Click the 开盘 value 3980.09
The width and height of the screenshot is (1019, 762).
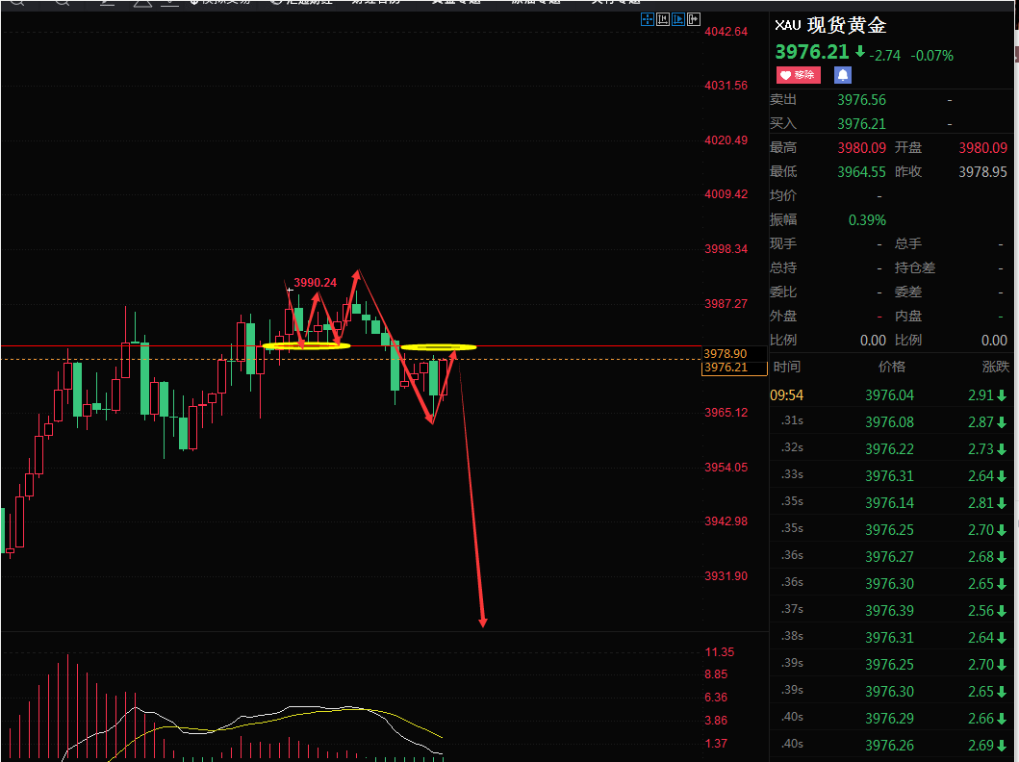pos(982,148)
